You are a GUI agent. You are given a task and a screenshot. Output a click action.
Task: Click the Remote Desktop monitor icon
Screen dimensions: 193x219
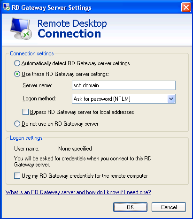point(21,29)
